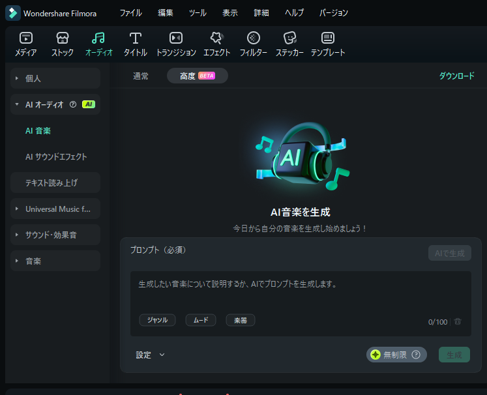Viewport: 487px width, 395px height.
Task: Open the ファイル menu
Action: [x=130, y=13]
